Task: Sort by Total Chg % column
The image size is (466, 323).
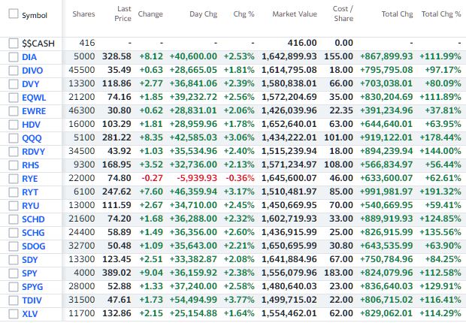Action: point(441,14)
